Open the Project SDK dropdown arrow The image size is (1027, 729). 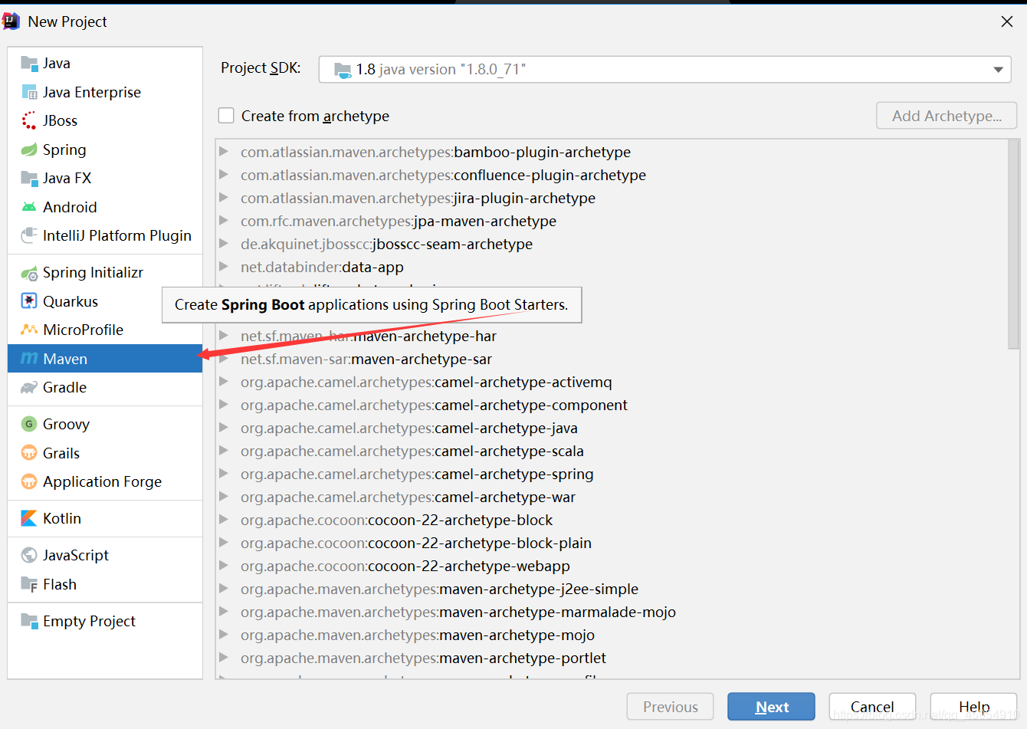pyautogui.click(x=998, y=70)
